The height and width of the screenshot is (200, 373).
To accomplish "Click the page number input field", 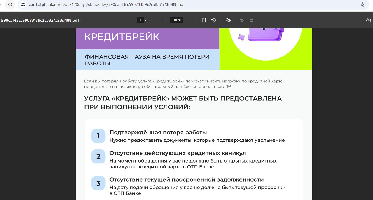I will pos(140,20).
